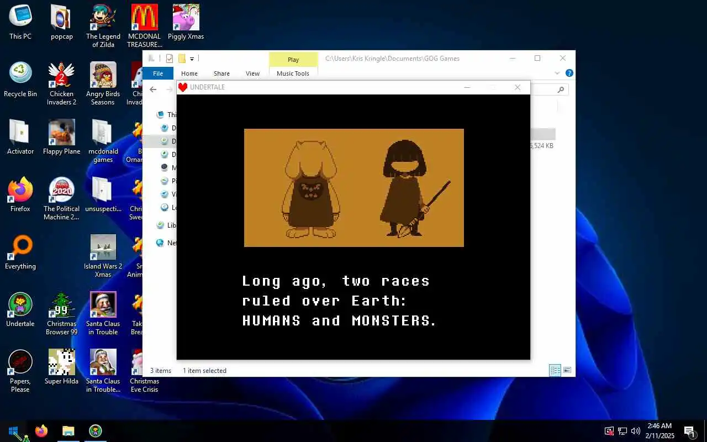
Task: Open the unsuspecting folder on desktop
Action: tap(103, 194)
